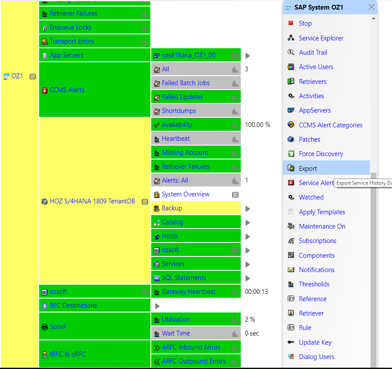Click the ARFC Inbound Errors link
392x369 pixels.
pyautogui.click(x=191, y=347)
